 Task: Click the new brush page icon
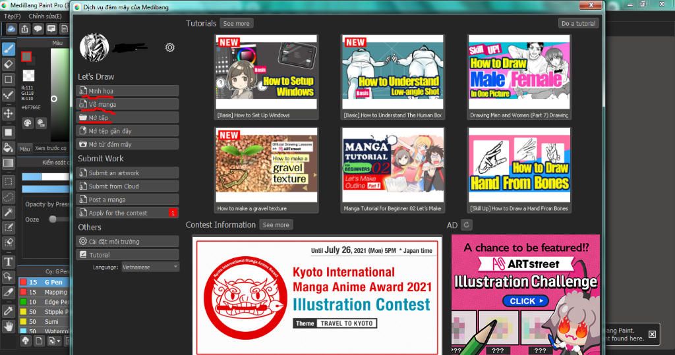[39, 341]
